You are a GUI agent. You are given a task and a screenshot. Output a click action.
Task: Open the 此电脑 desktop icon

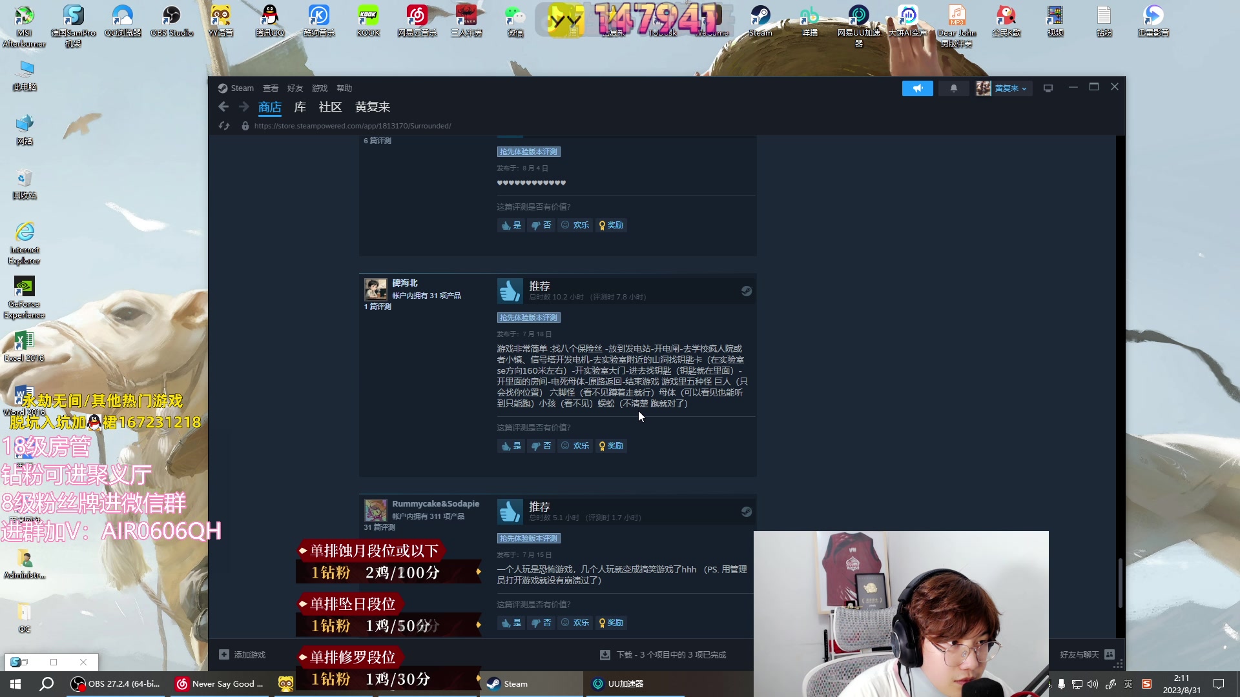coord(24,76)
